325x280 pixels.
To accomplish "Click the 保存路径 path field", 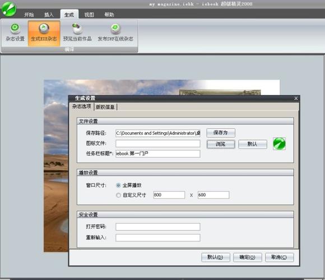I will coord(158,133).
